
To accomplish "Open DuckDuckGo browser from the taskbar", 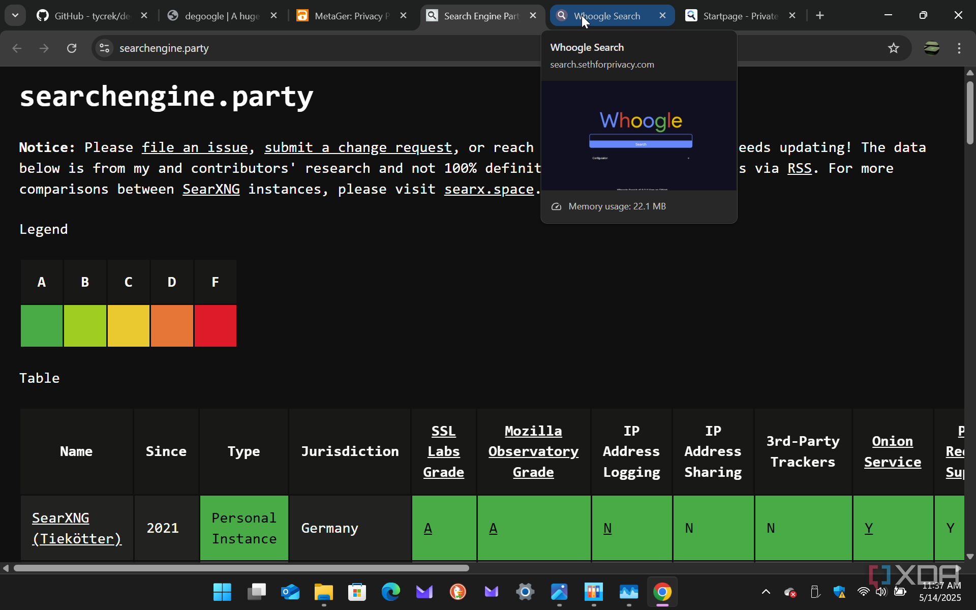I will pyautogui.click(x=458, y=592).
